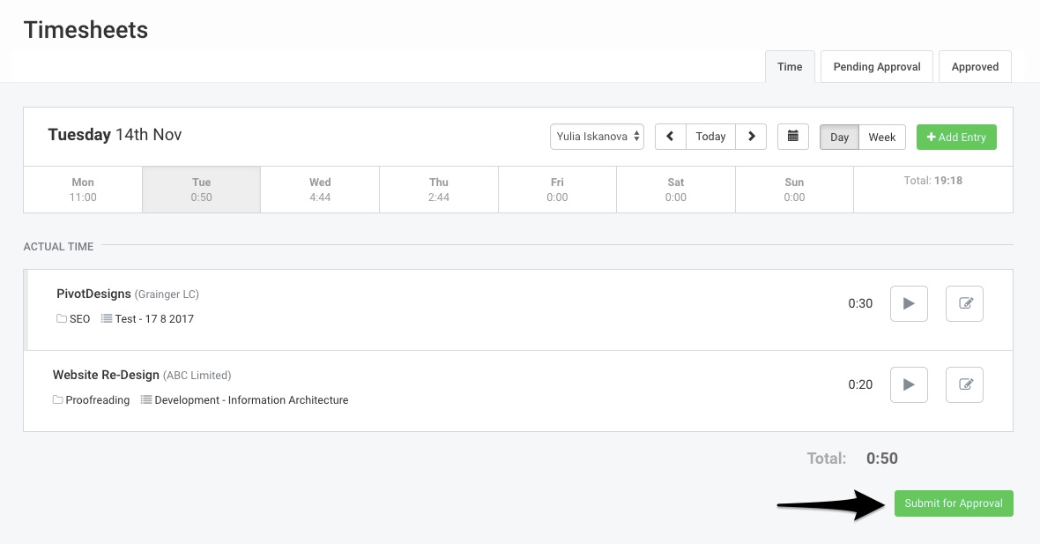Viewport: 1040px width, 544px height.
Task: Go to the next day using the arrow
Action: (x=751, y=137)
